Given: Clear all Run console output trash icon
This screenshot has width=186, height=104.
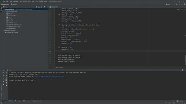Looking at the screenshot, I should tap(6, 85).
